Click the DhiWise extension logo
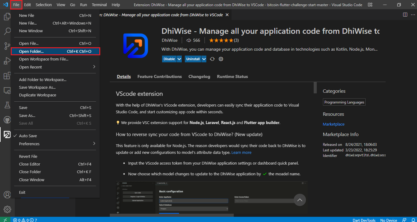The width and height of the screenshot is (417, 222). click(136, 46)
